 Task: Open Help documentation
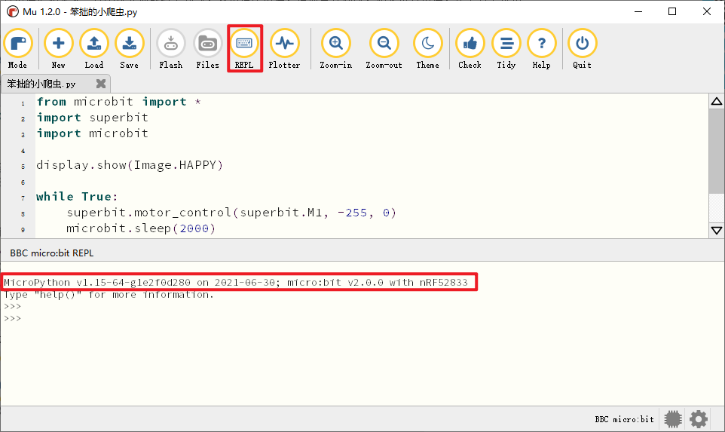click(541, 49)
